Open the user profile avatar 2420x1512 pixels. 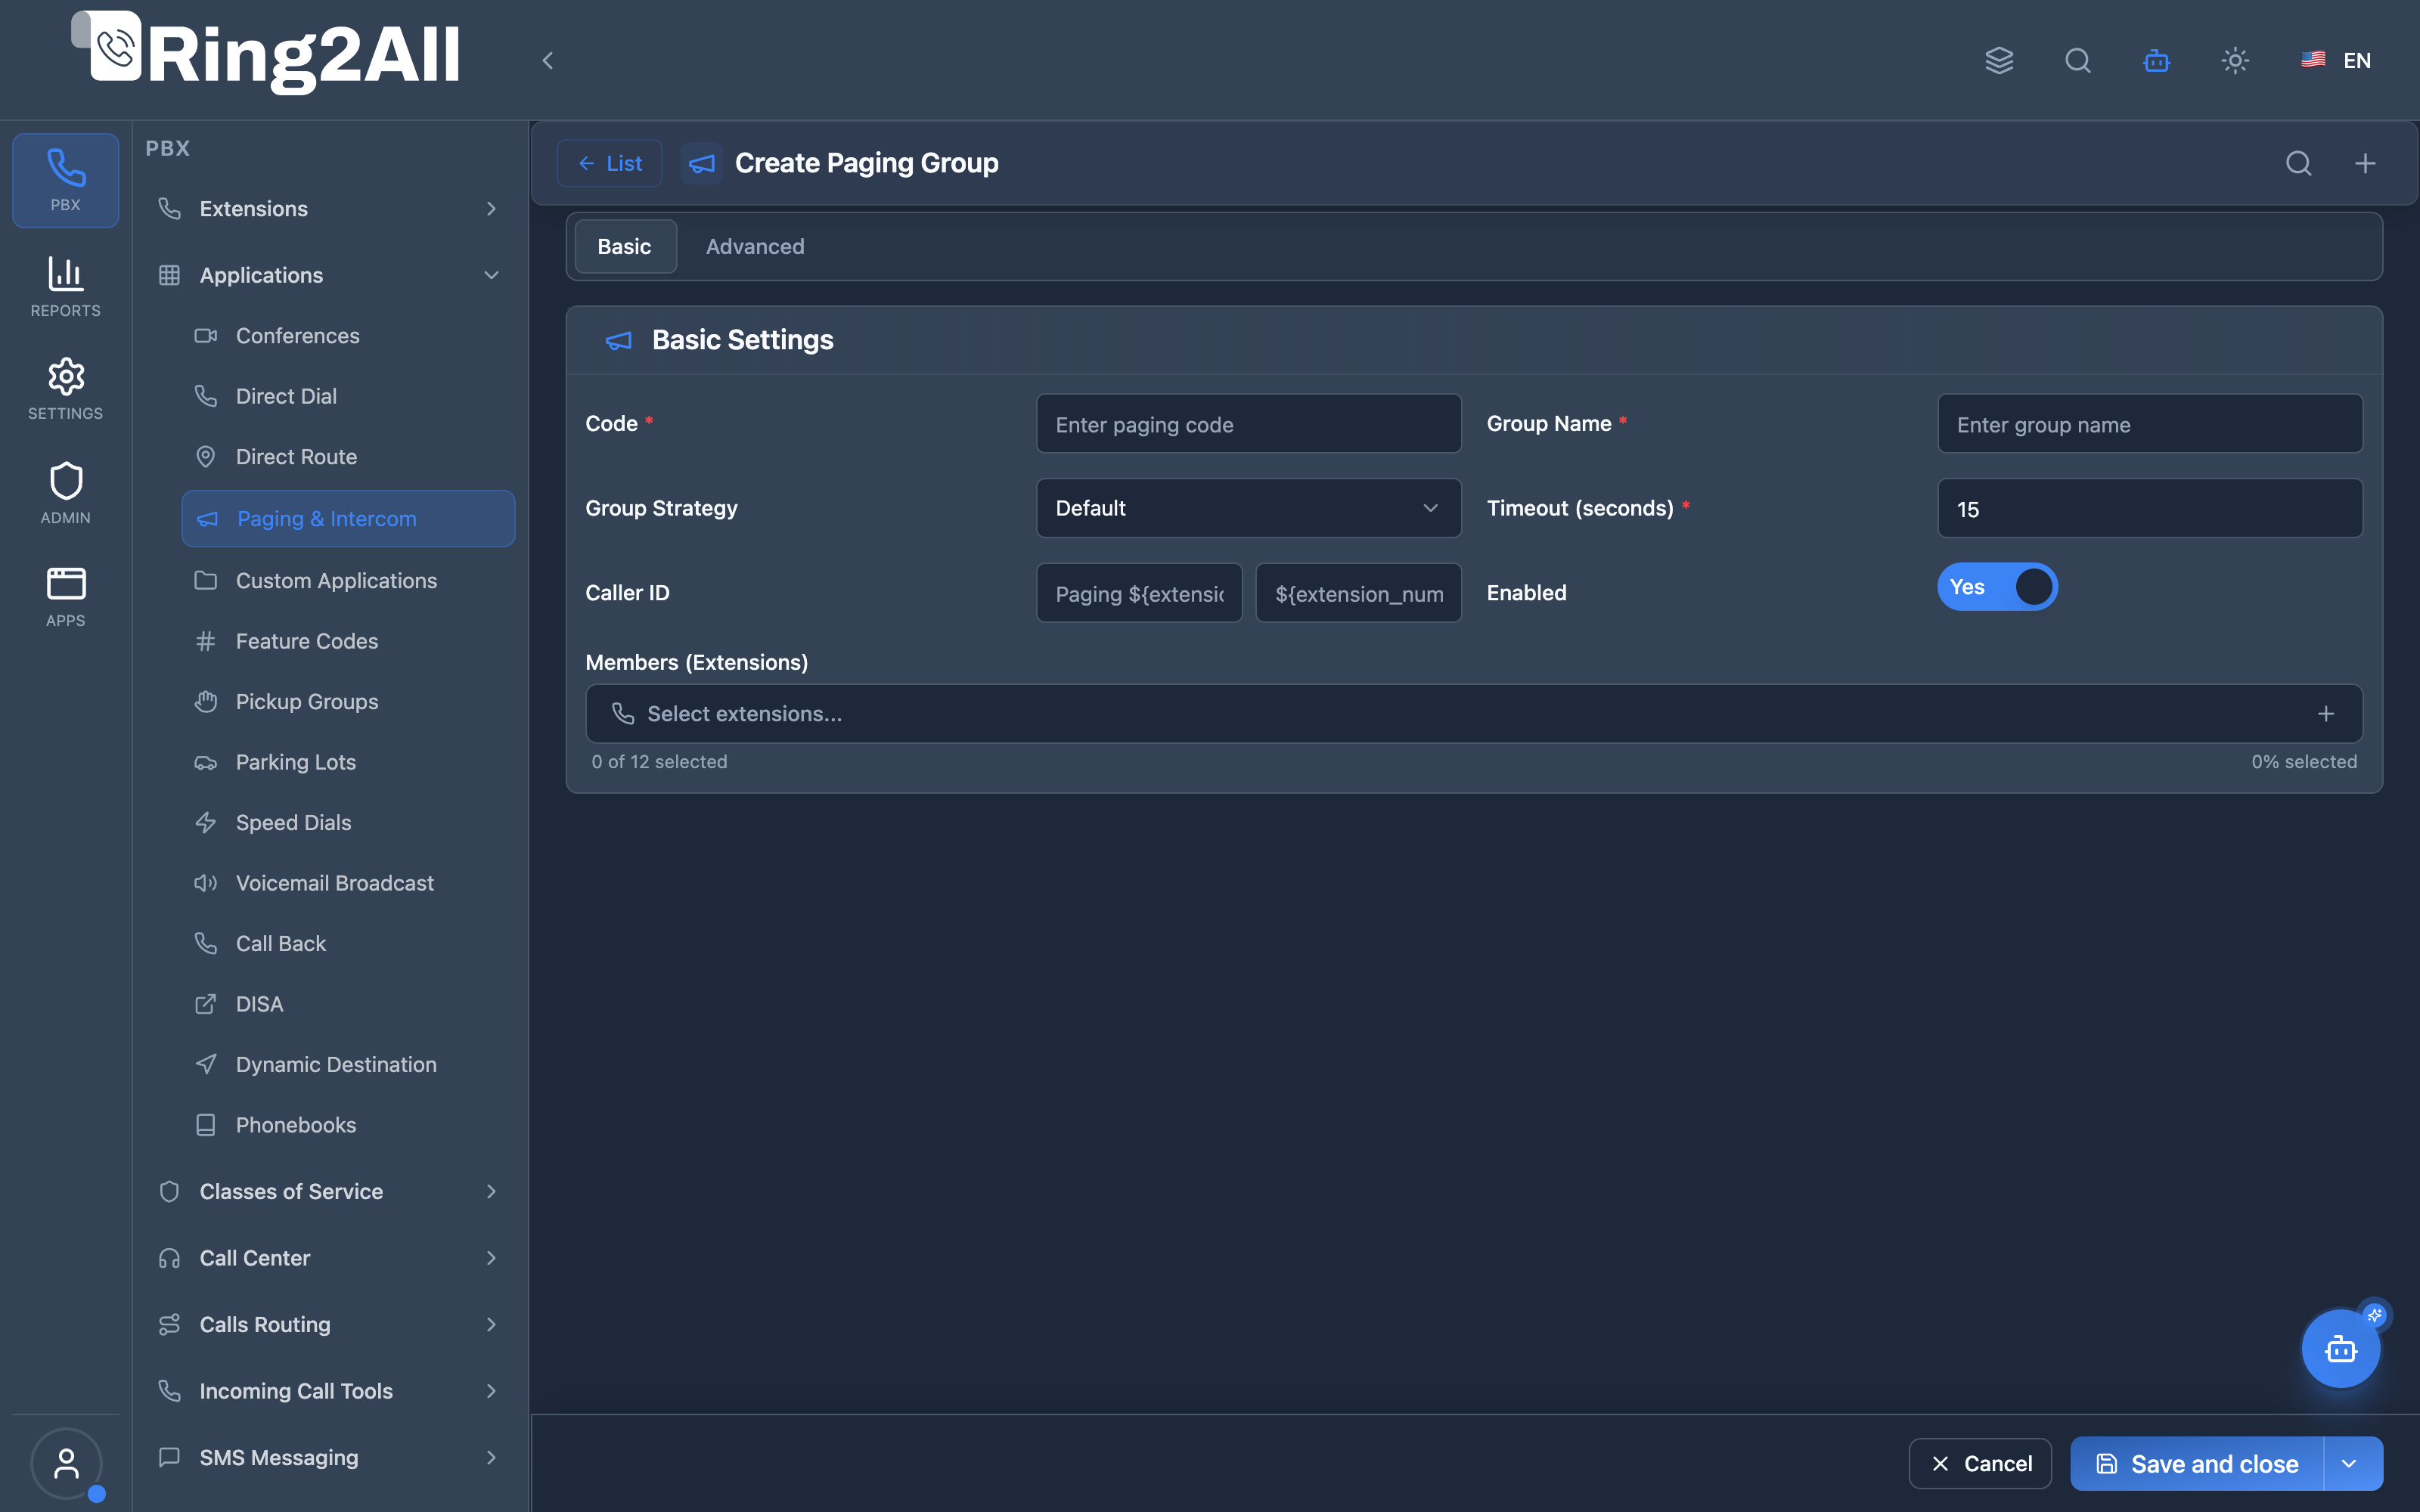pos(66,1463)
